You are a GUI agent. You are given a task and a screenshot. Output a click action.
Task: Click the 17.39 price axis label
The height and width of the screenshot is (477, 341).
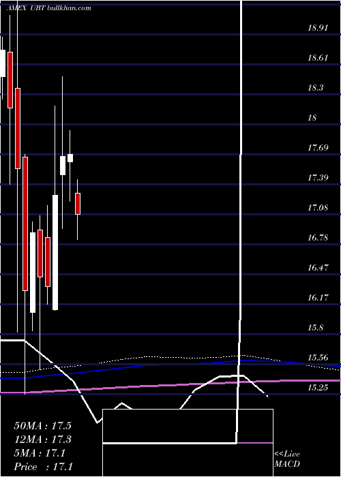(318, 178)
